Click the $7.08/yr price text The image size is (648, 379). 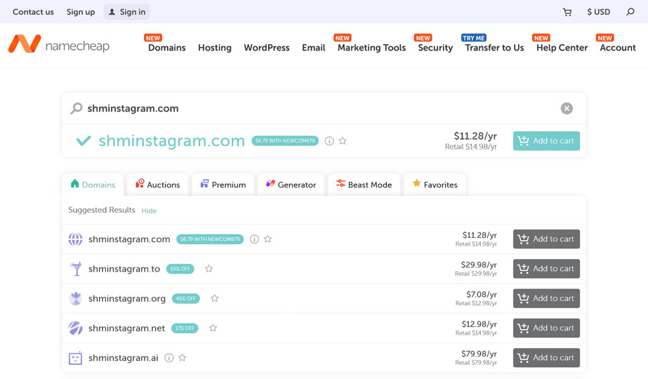click(482, 294)
